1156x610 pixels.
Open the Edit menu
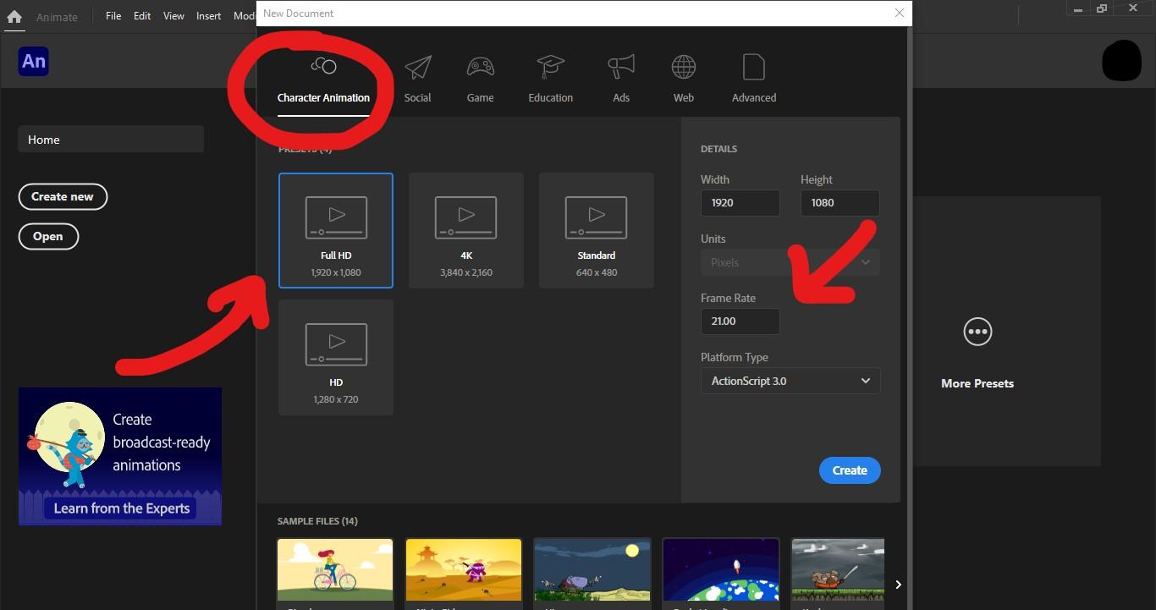coord(142,16)
